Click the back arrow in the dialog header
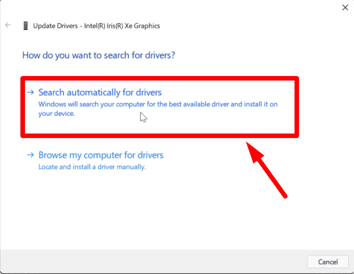This screenshot has height=274, width=354. pyautogui.click(x=8, y=25)
